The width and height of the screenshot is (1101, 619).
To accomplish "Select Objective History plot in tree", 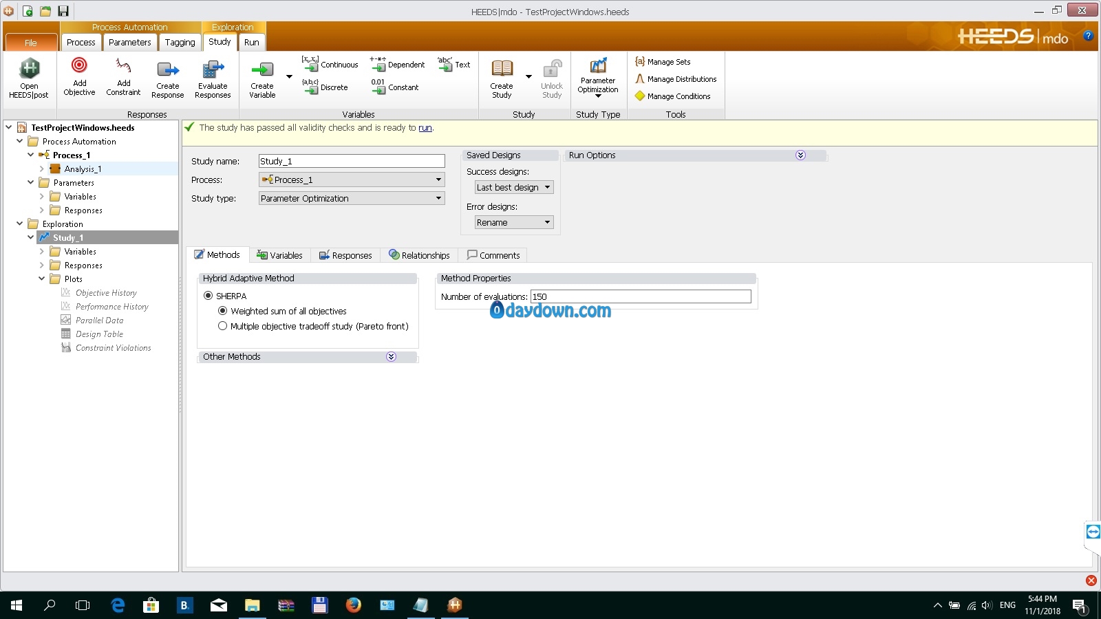I will coord(106,293).
